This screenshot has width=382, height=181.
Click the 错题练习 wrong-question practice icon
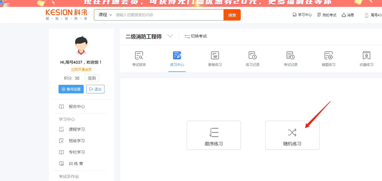click(x=328, y=56)
